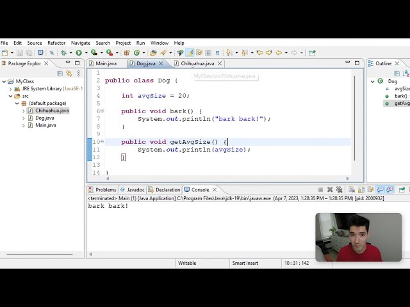Screen dimensions: 410x307
Task: Collapse the src folder node
Action: (10, 96)
